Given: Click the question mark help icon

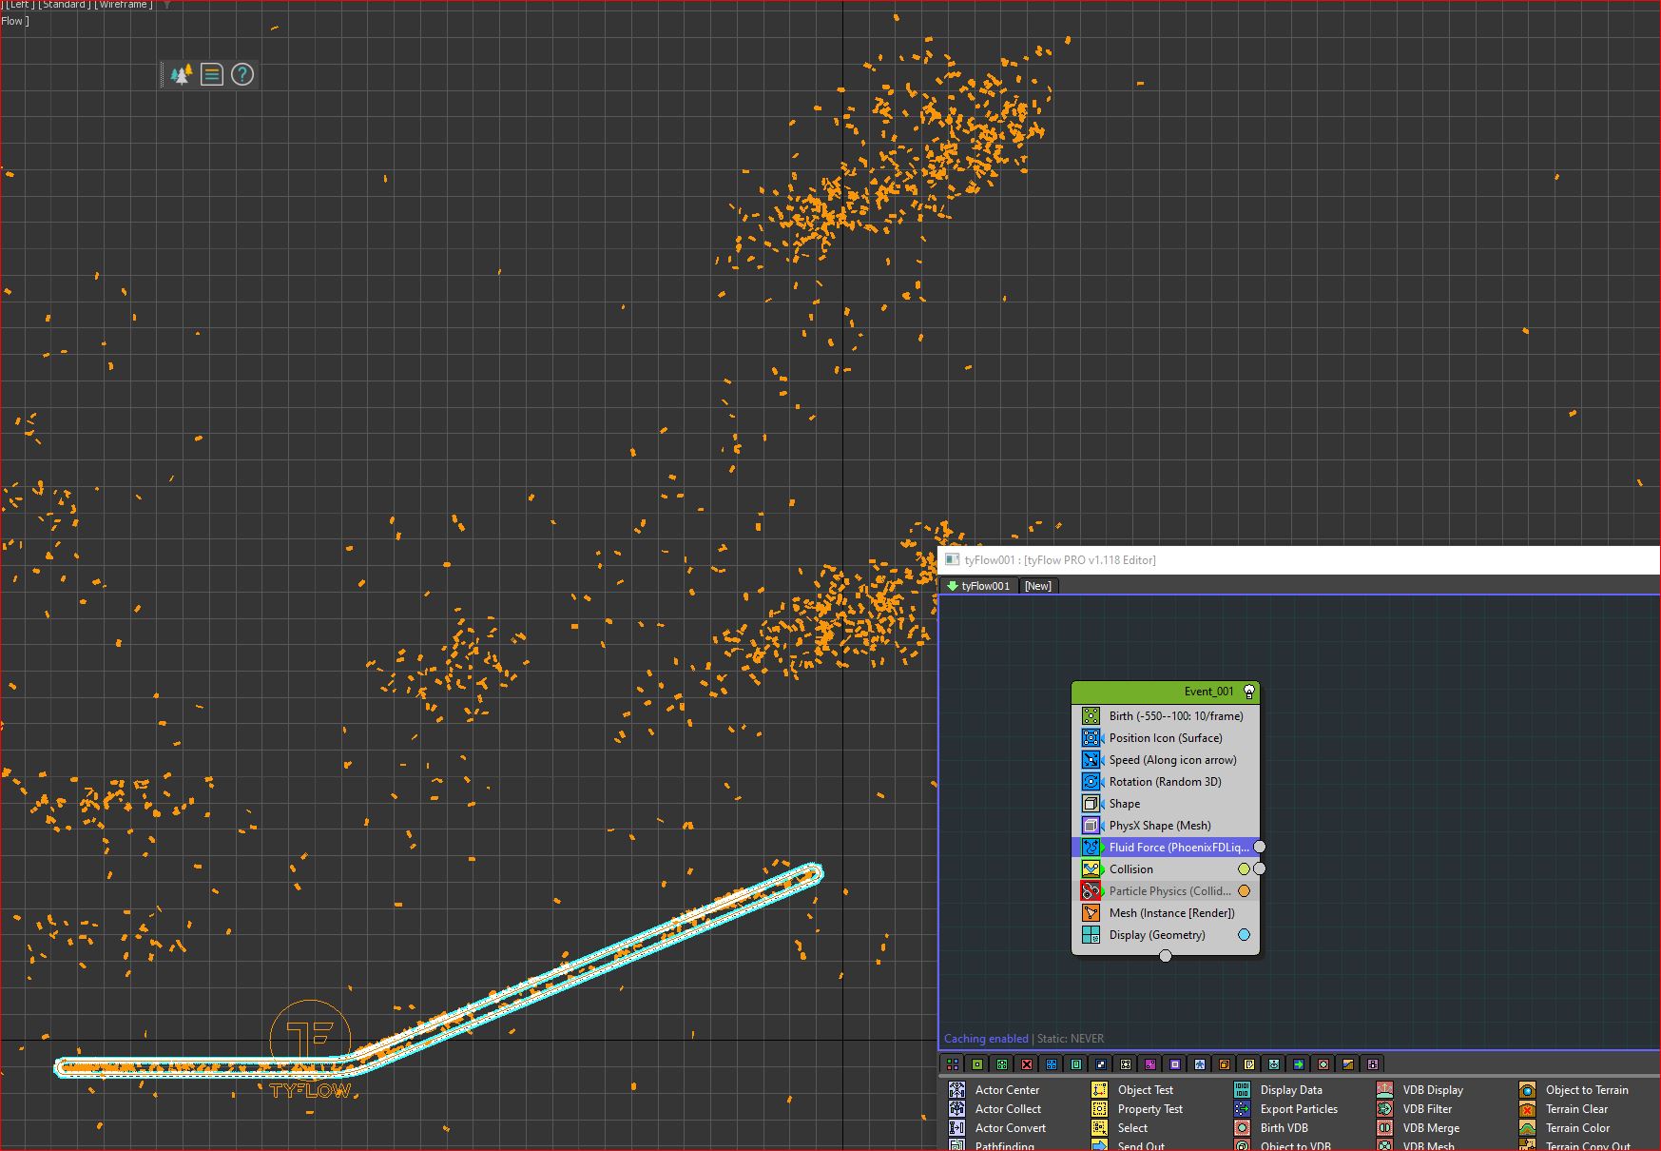Looking at the screenshot, I should click(x=242, y=74).
